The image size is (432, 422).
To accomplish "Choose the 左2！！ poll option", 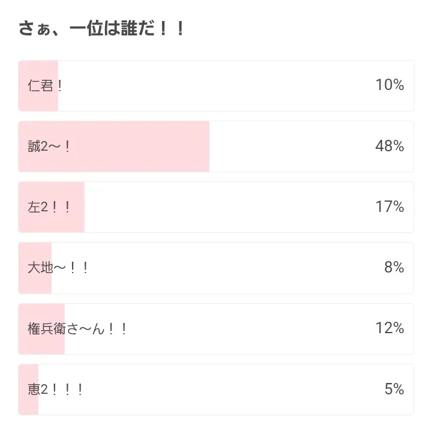I will point(50,207).
